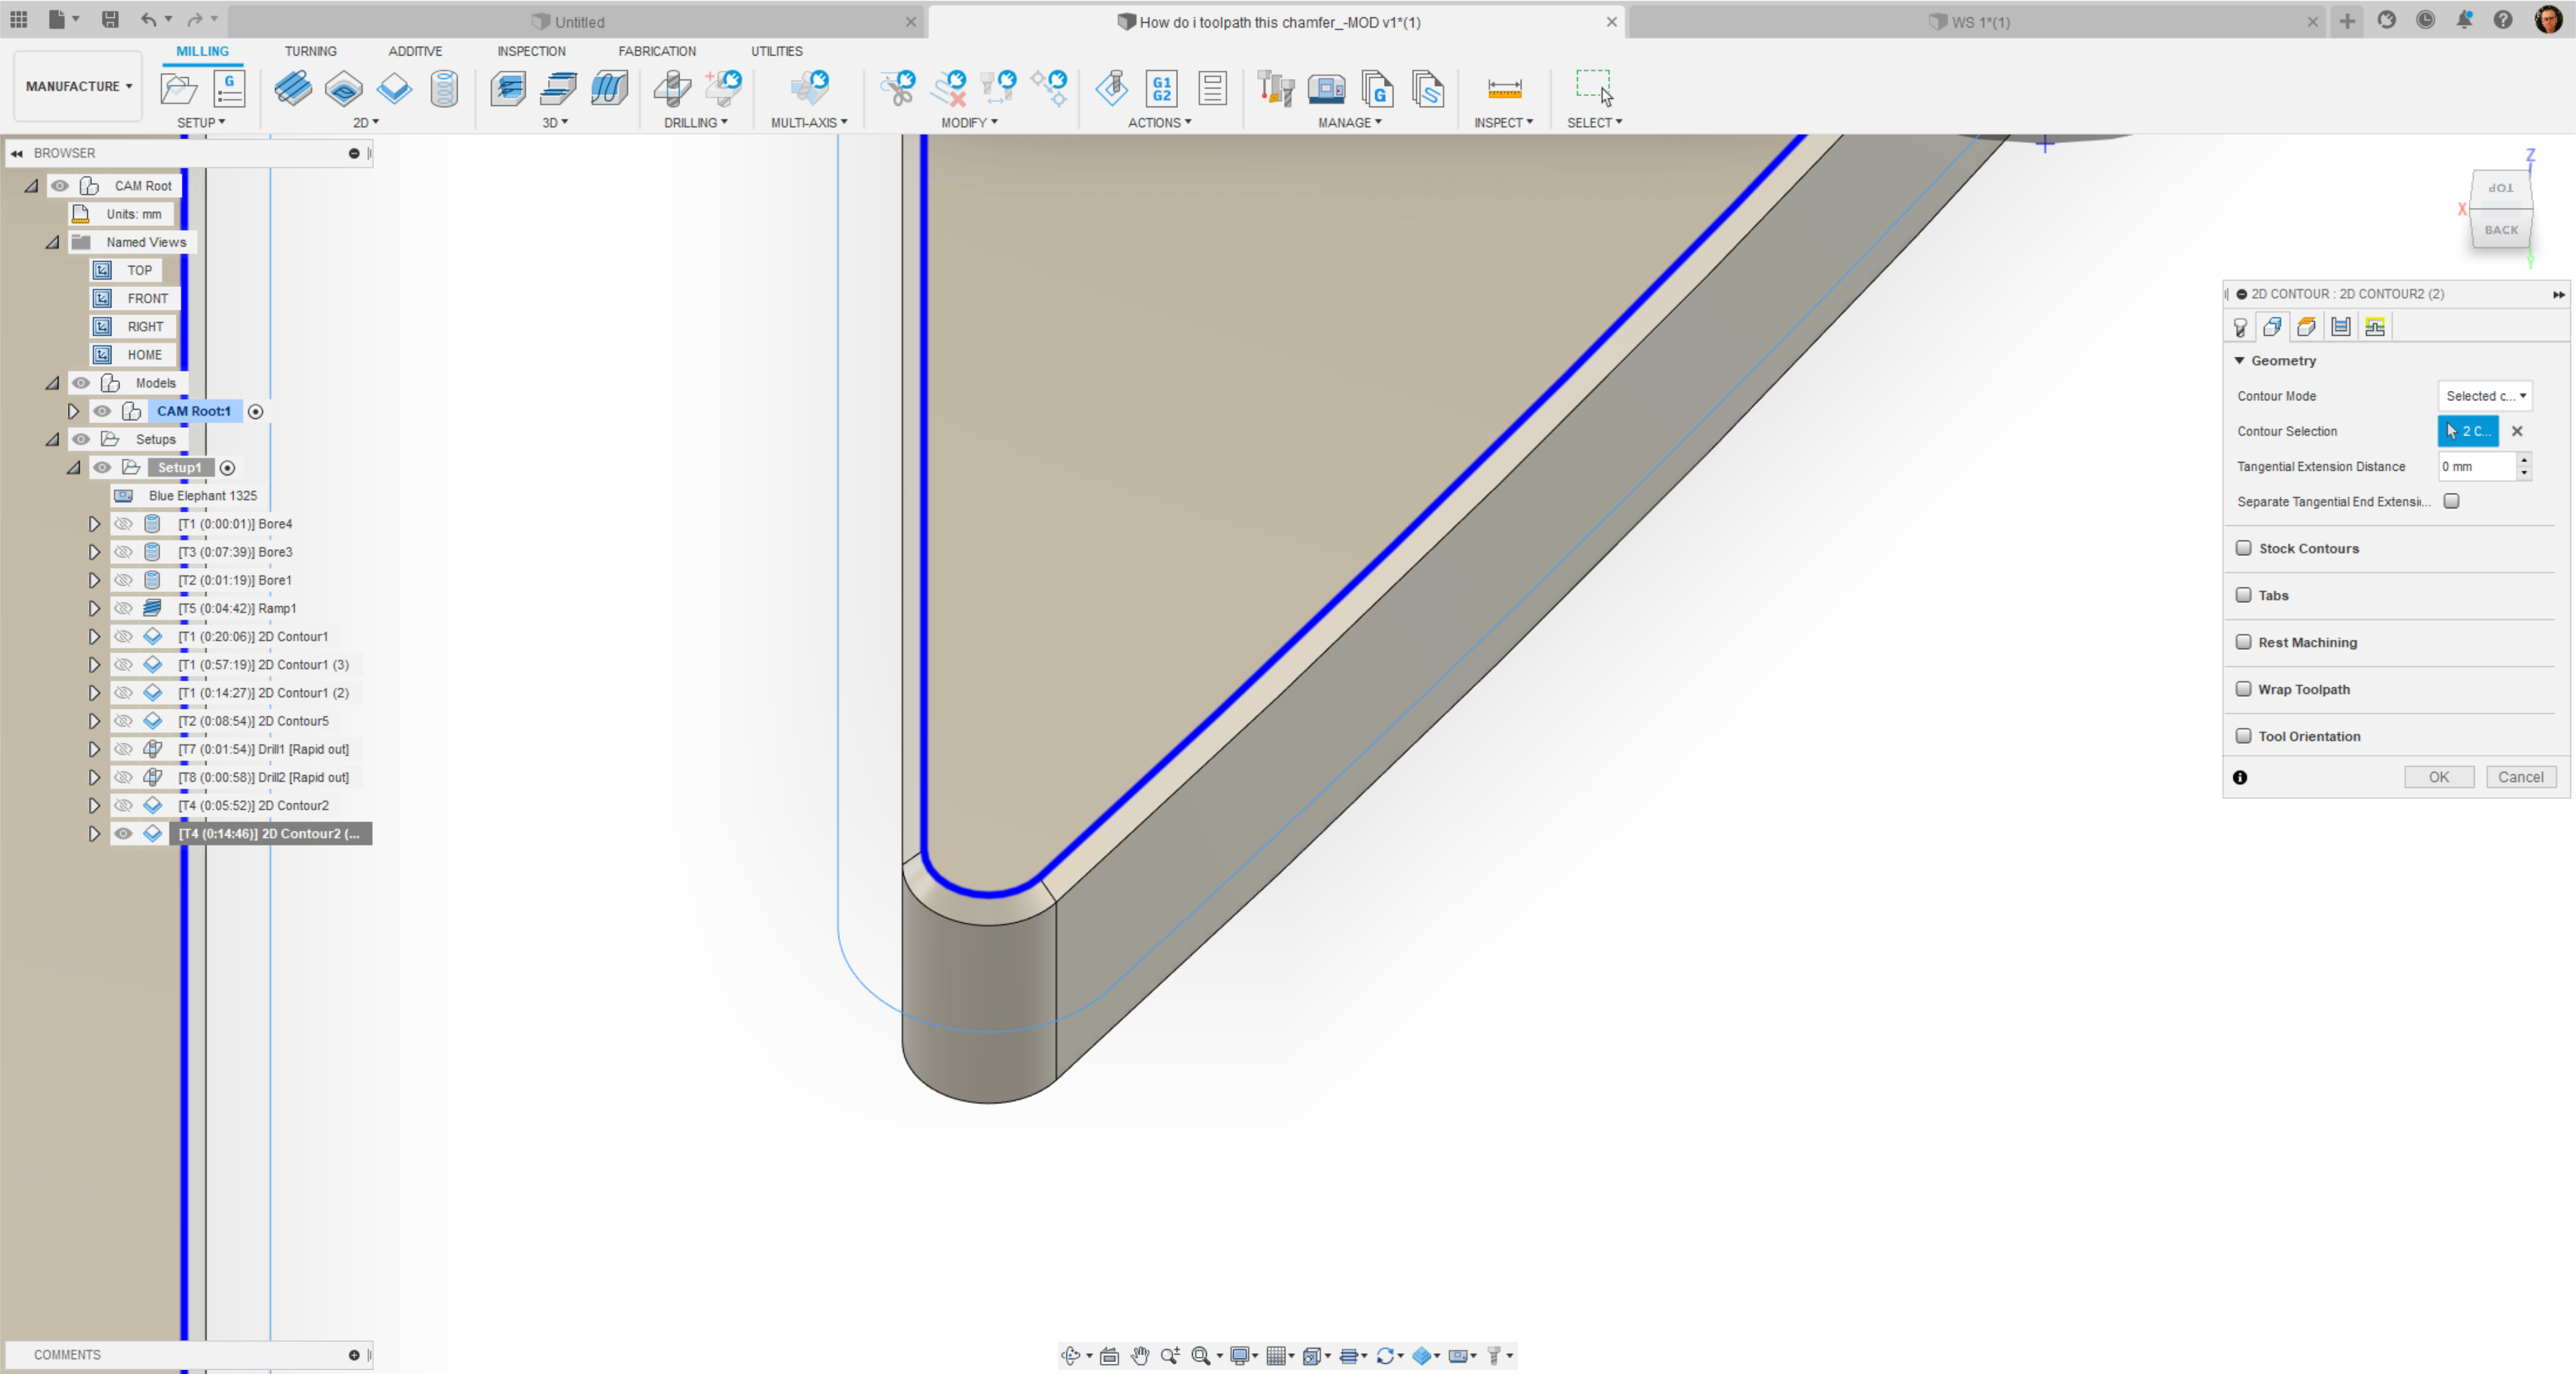Click the Measure inspect icon
Viewport: 2576px width, 1374px height.
[x=1504, y=89]
